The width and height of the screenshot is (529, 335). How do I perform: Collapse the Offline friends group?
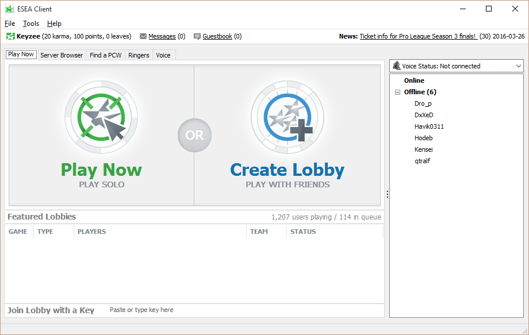point(397,92)
